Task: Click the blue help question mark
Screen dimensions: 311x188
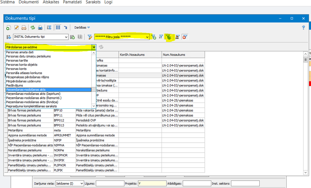Action: 304,28
